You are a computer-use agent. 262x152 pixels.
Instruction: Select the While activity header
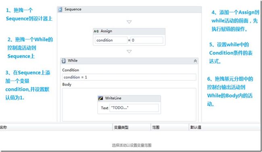click(129, 61)
